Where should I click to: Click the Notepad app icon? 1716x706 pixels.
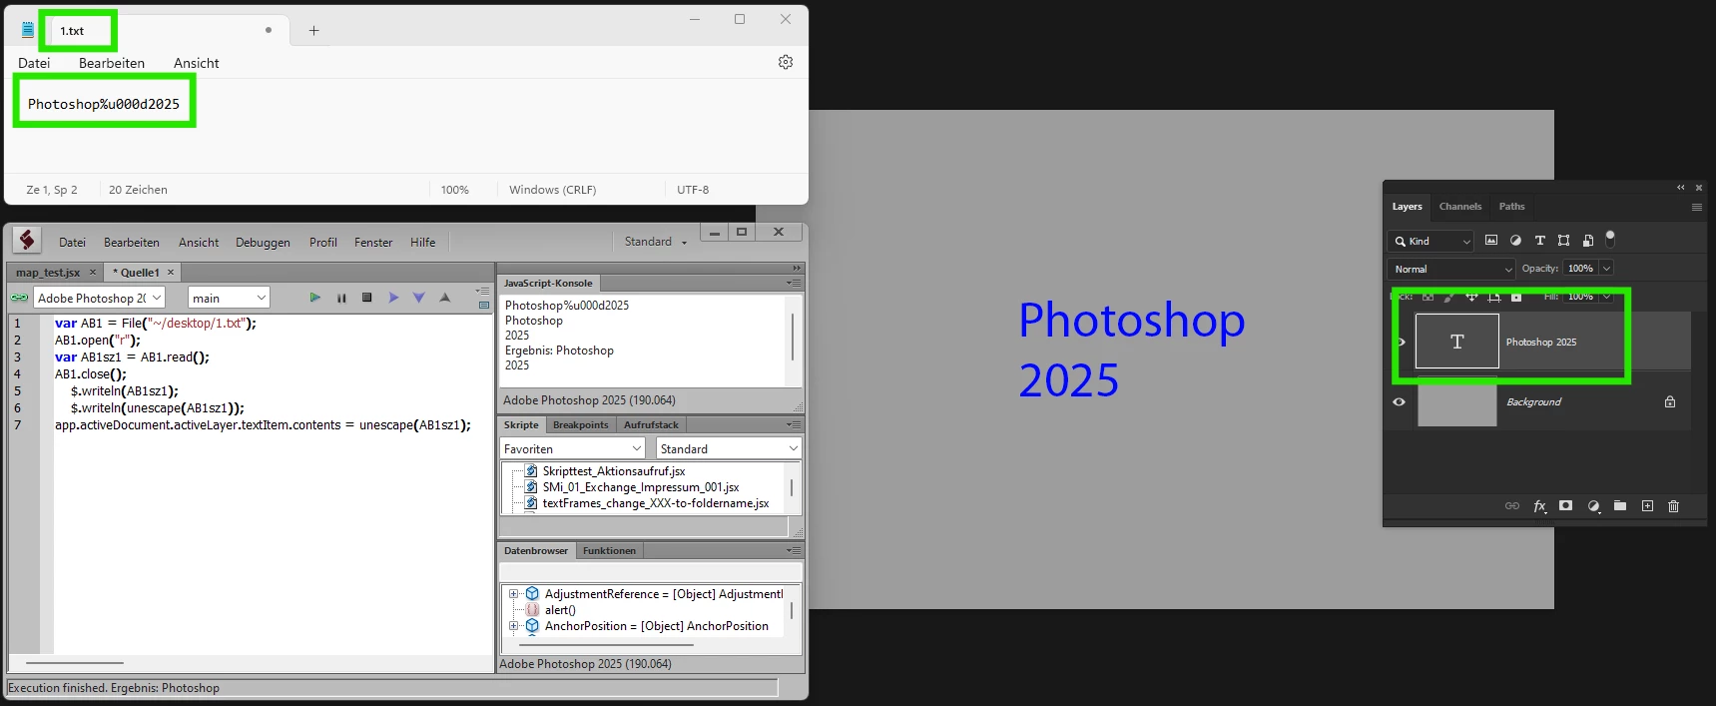coord(27,30)
